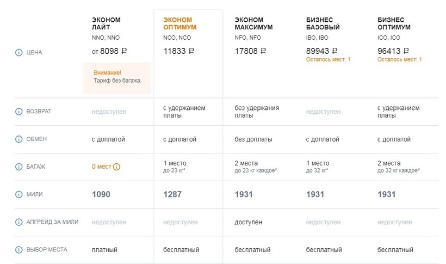Click the info icon beside АПГРЕЙД ЗА МИЛИ
This screenshot has height=264, width=446.
point(18,222)
